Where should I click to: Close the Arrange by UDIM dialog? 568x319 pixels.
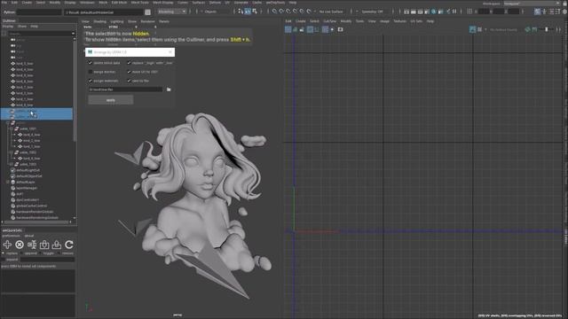(170, 52)
